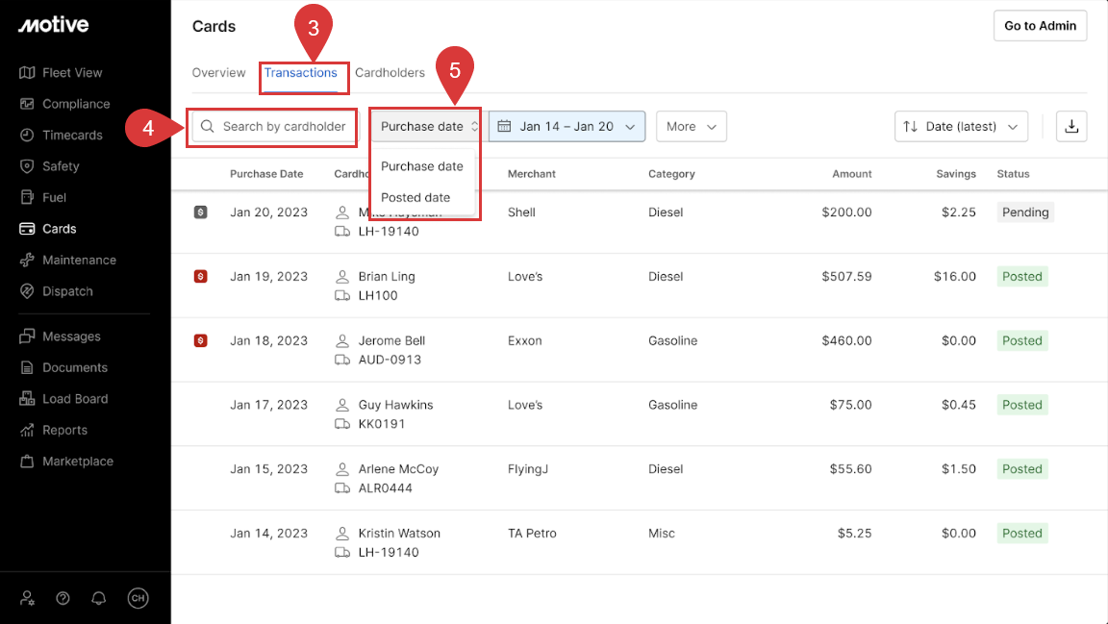Open the Fuel section
The height and width of the screenshot is (624, 1108).
(53, 197)
